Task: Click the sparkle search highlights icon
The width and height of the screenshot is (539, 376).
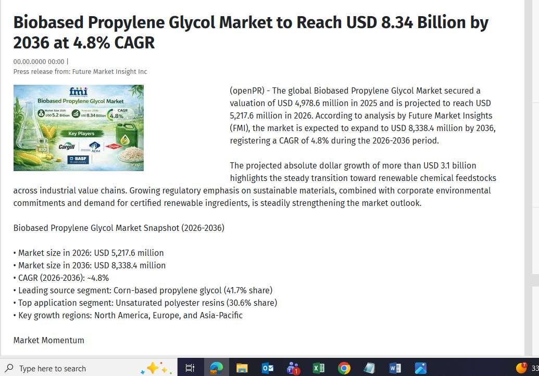Action: [156, 368]
